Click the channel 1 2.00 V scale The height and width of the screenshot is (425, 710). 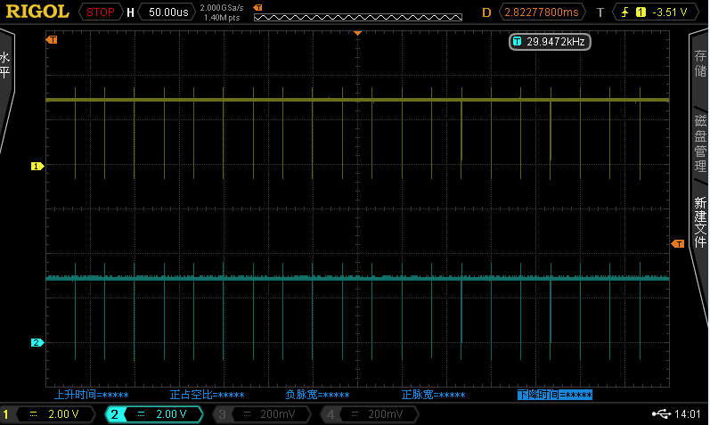click(x=63, y=414)
